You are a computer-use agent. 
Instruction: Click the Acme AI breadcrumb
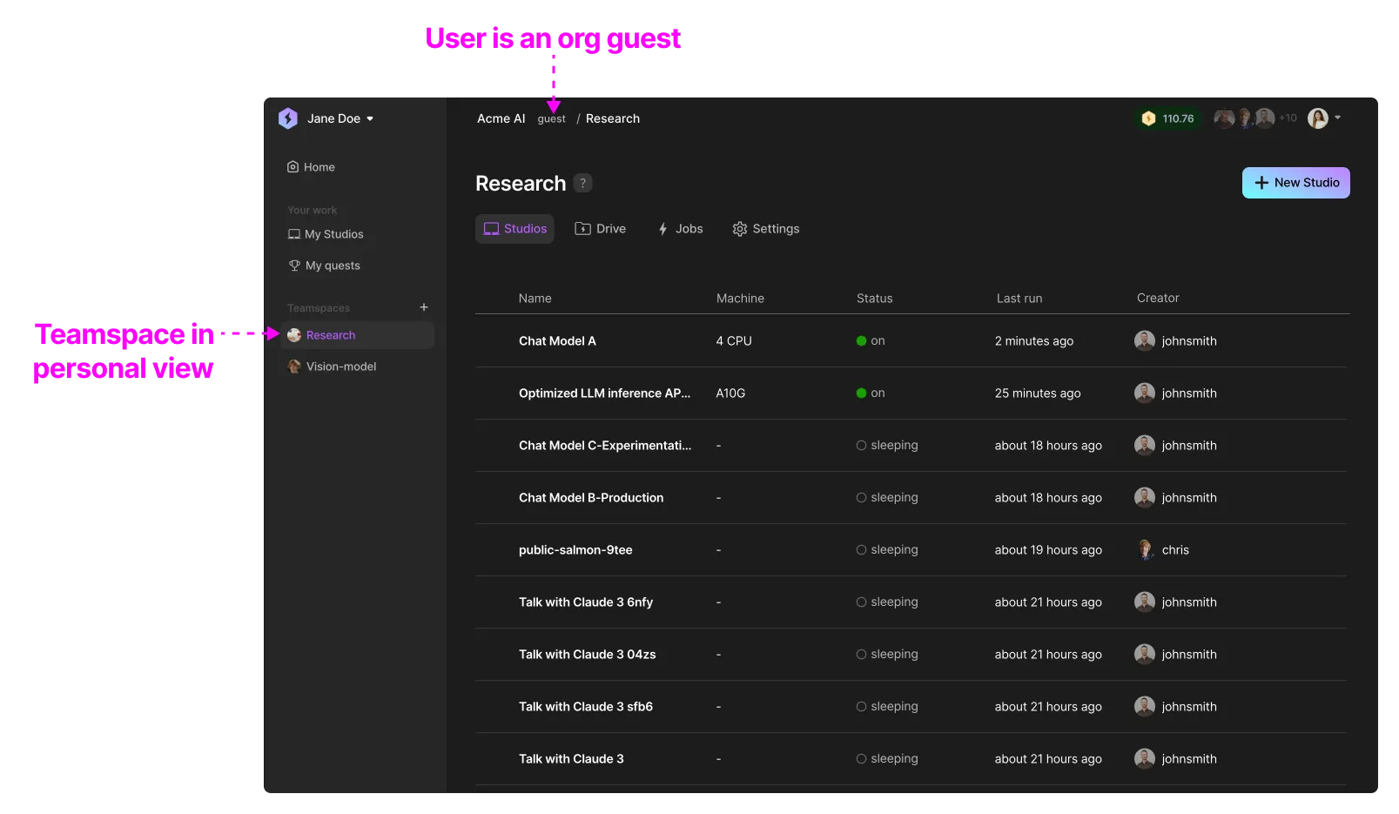coord(501,118)
